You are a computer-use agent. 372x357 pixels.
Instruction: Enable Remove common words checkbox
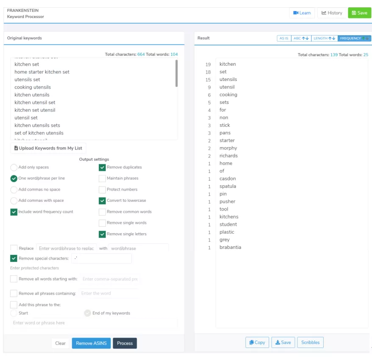[102, 212]
